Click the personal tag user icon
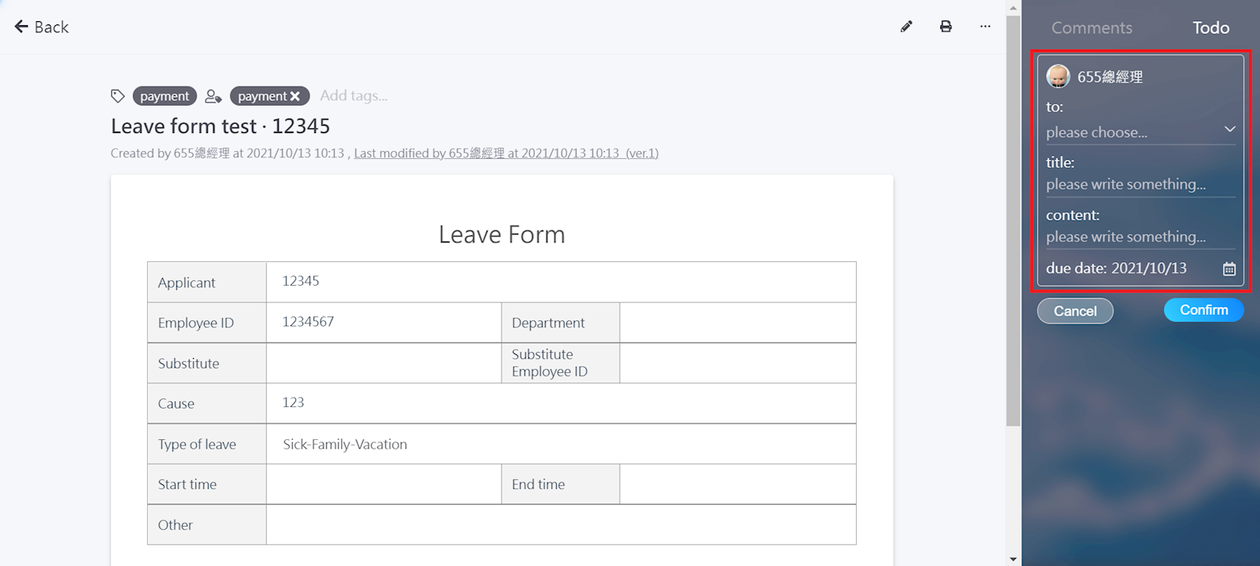The height and width of the screenshot is (566, 1260). [213, 96]
